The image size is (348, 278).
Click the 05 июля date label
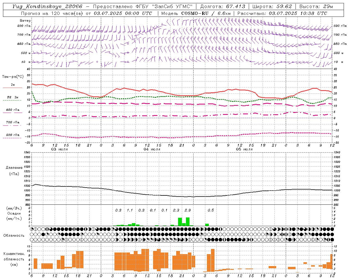(244, 149)
